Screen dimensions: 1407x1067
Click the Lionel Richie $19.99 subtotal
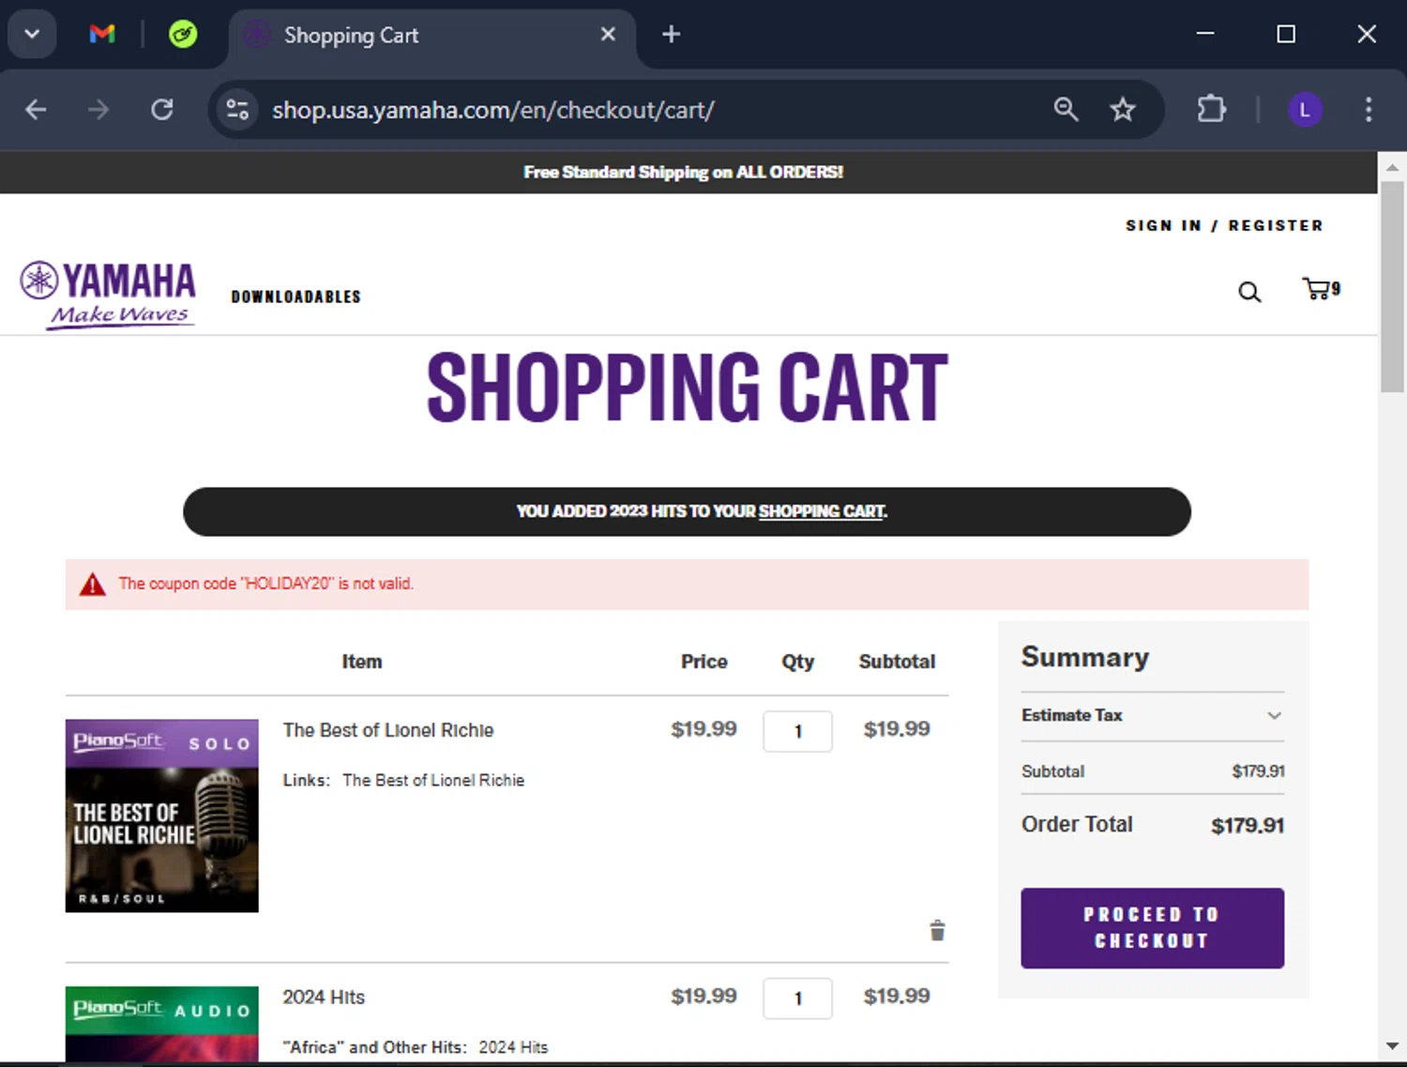click(x=897, y=729)
